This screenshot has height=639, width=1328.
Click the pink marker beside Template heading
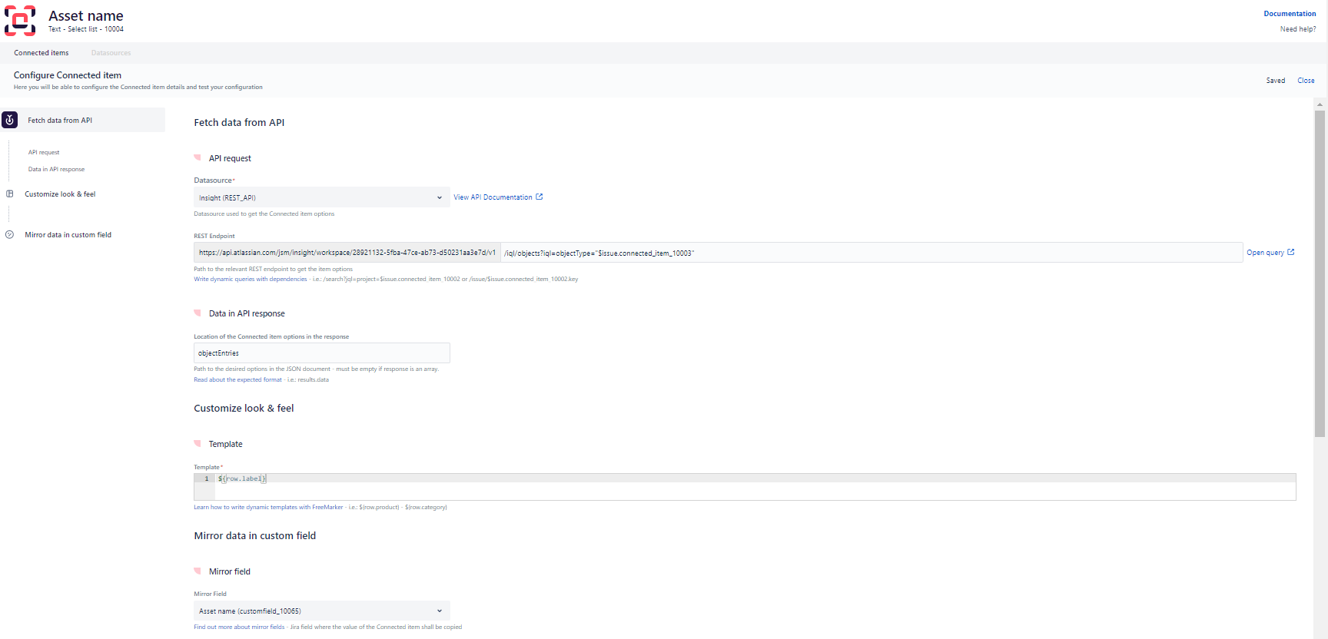[198, 443]
